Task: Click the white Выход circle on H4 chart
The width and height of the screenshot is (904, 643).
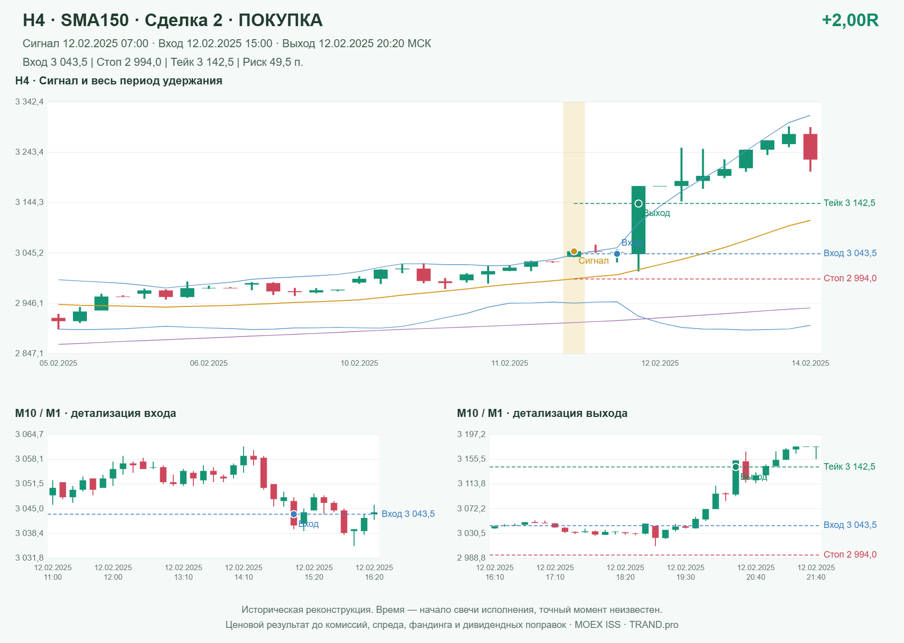Action: coord(638,203)
